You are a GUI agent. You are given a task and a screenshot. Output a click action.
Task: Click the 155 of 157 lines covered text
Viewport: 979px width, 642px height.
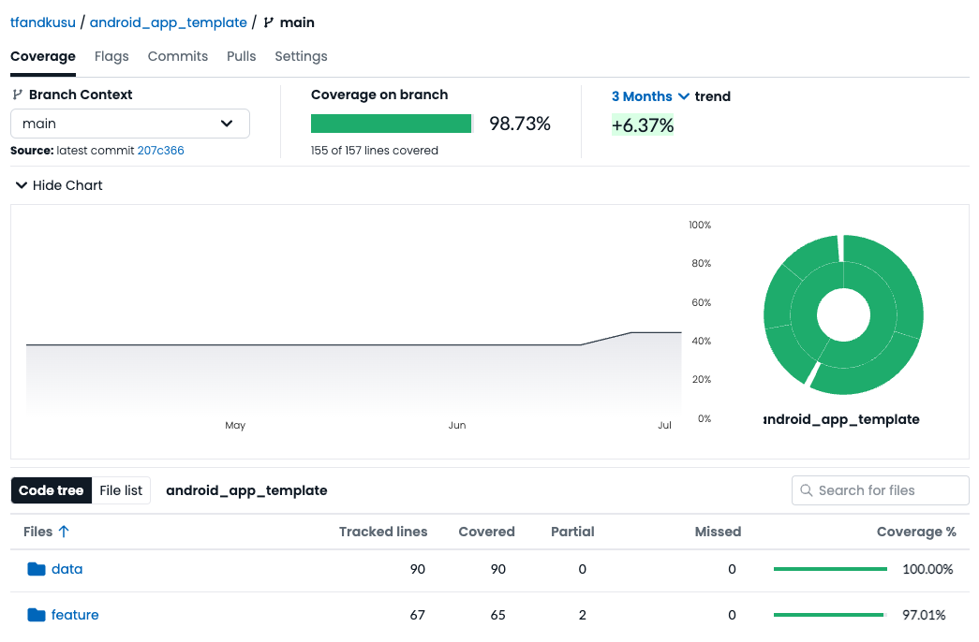[x=375, y=151]
